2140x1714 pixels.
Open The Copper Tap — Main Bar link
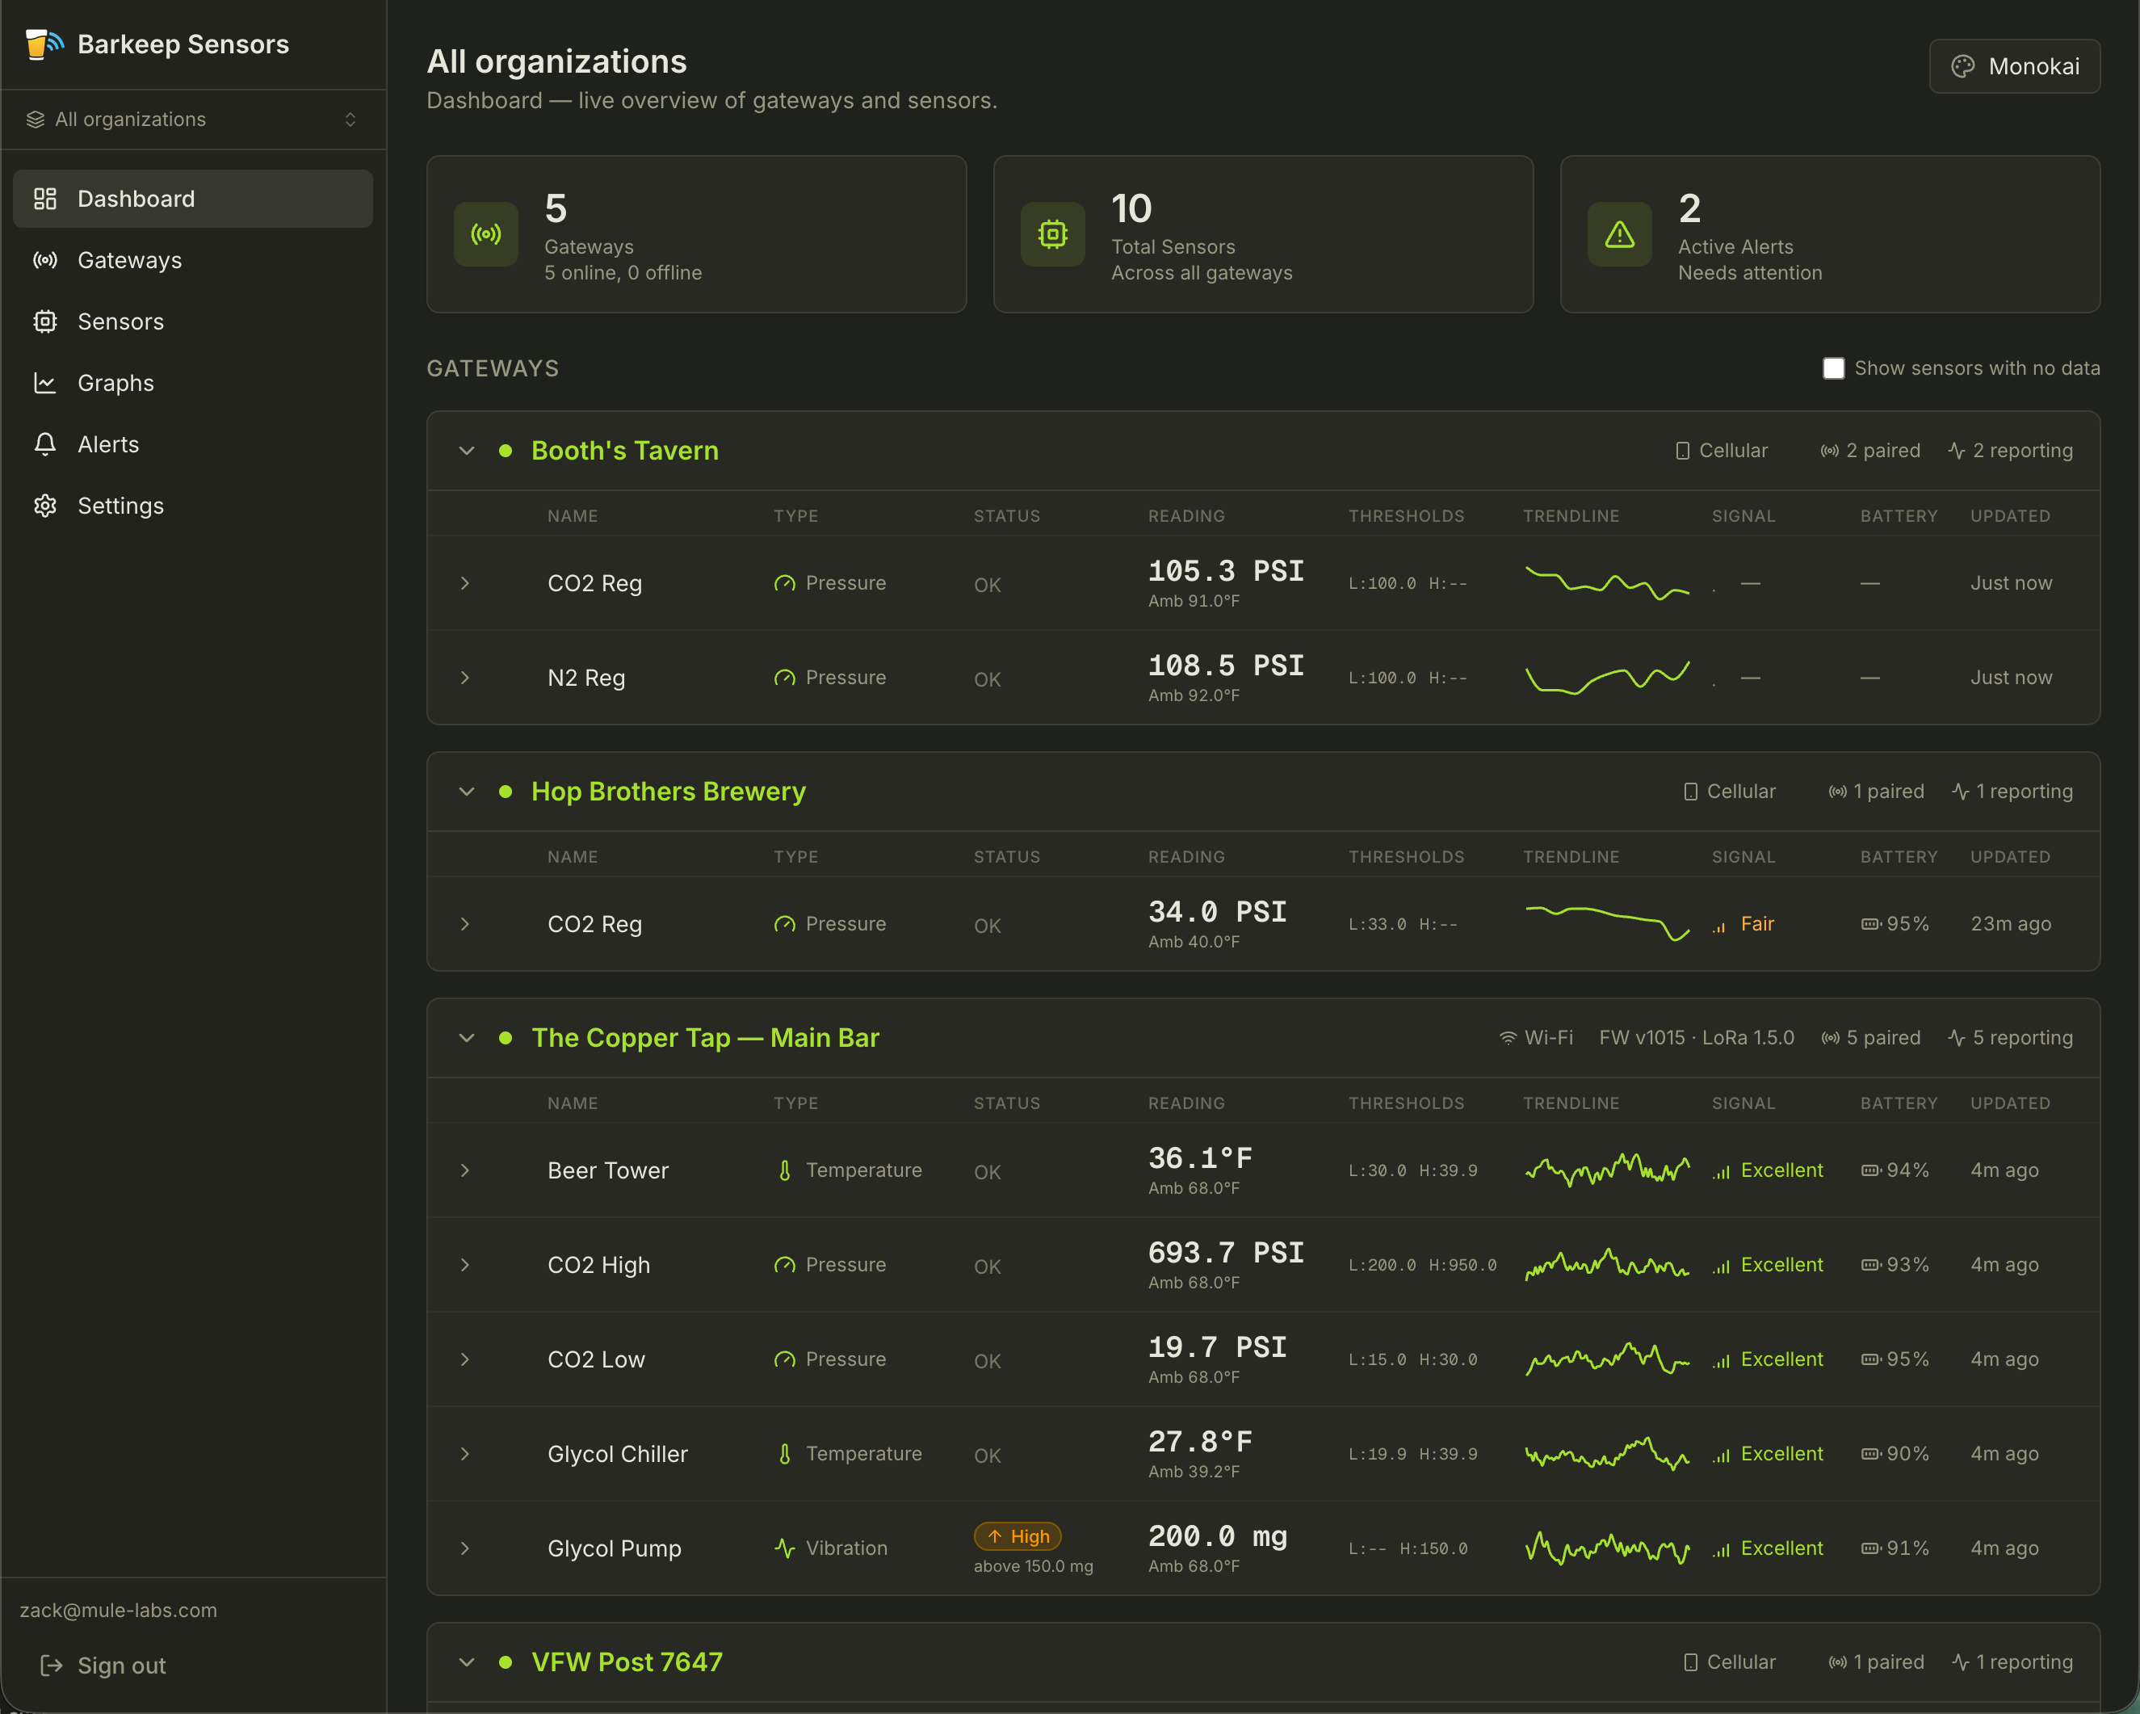click(706, 1038)
